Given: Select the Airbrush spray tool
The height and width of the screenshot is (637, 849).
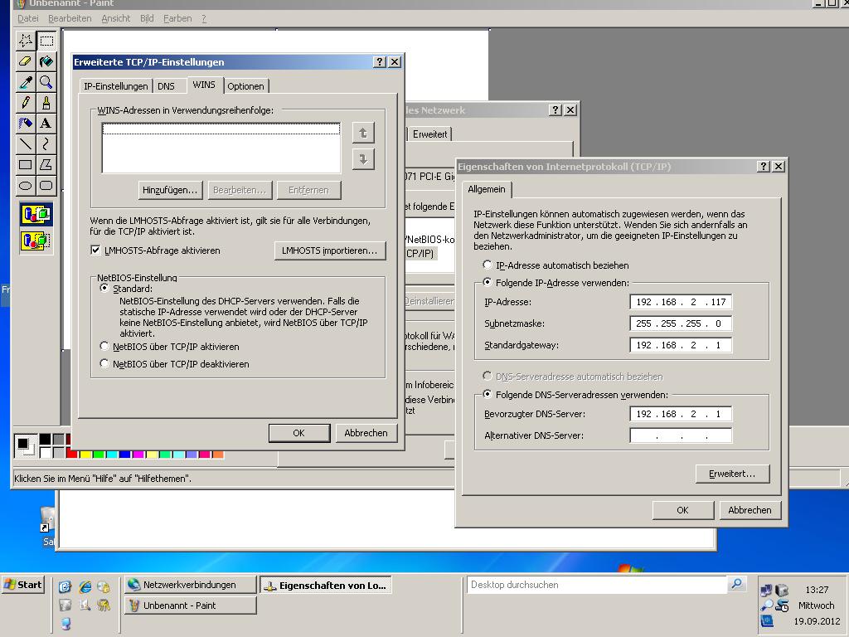Looking at the screenshot, I should point(25,124).
